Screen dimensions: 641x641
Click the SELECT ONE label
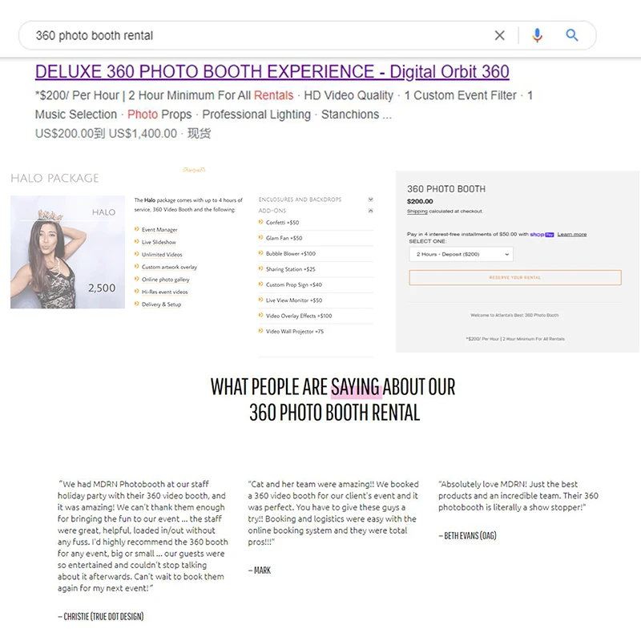(x=427, y=242)
